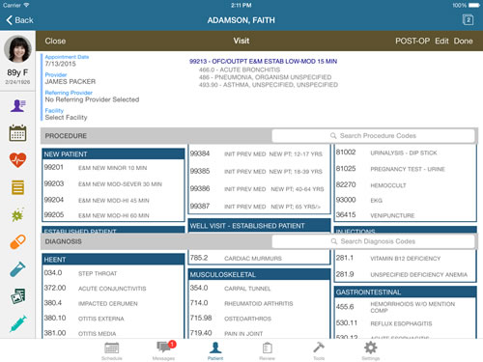Tap the magnifier in Search Diagnosis Codes
Image resolution: width=483 pixels, height=362 pixels.
click(334, 241)
